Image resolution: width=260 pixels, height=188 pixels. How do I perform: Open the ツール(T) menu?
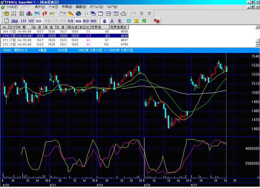pos(53,7)
